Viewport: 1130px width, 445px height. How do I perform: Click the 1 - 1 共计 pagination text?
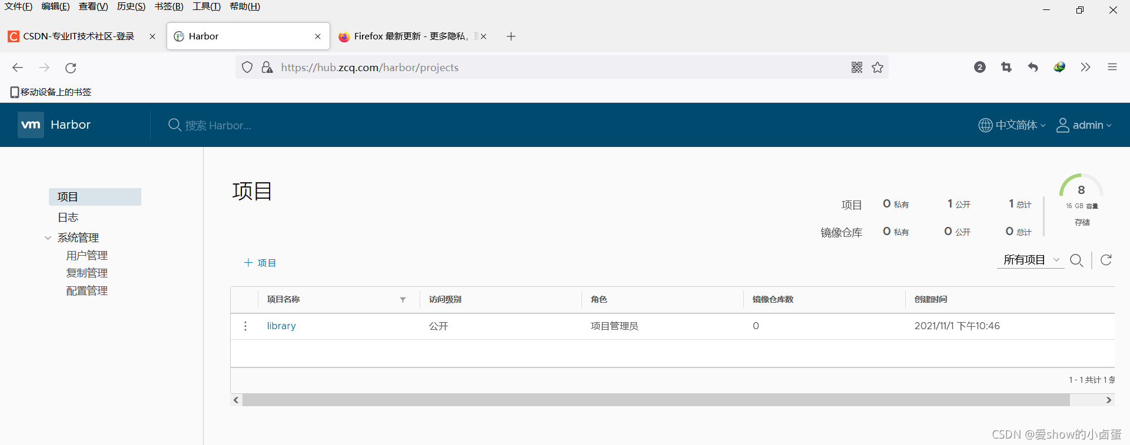1092,380
